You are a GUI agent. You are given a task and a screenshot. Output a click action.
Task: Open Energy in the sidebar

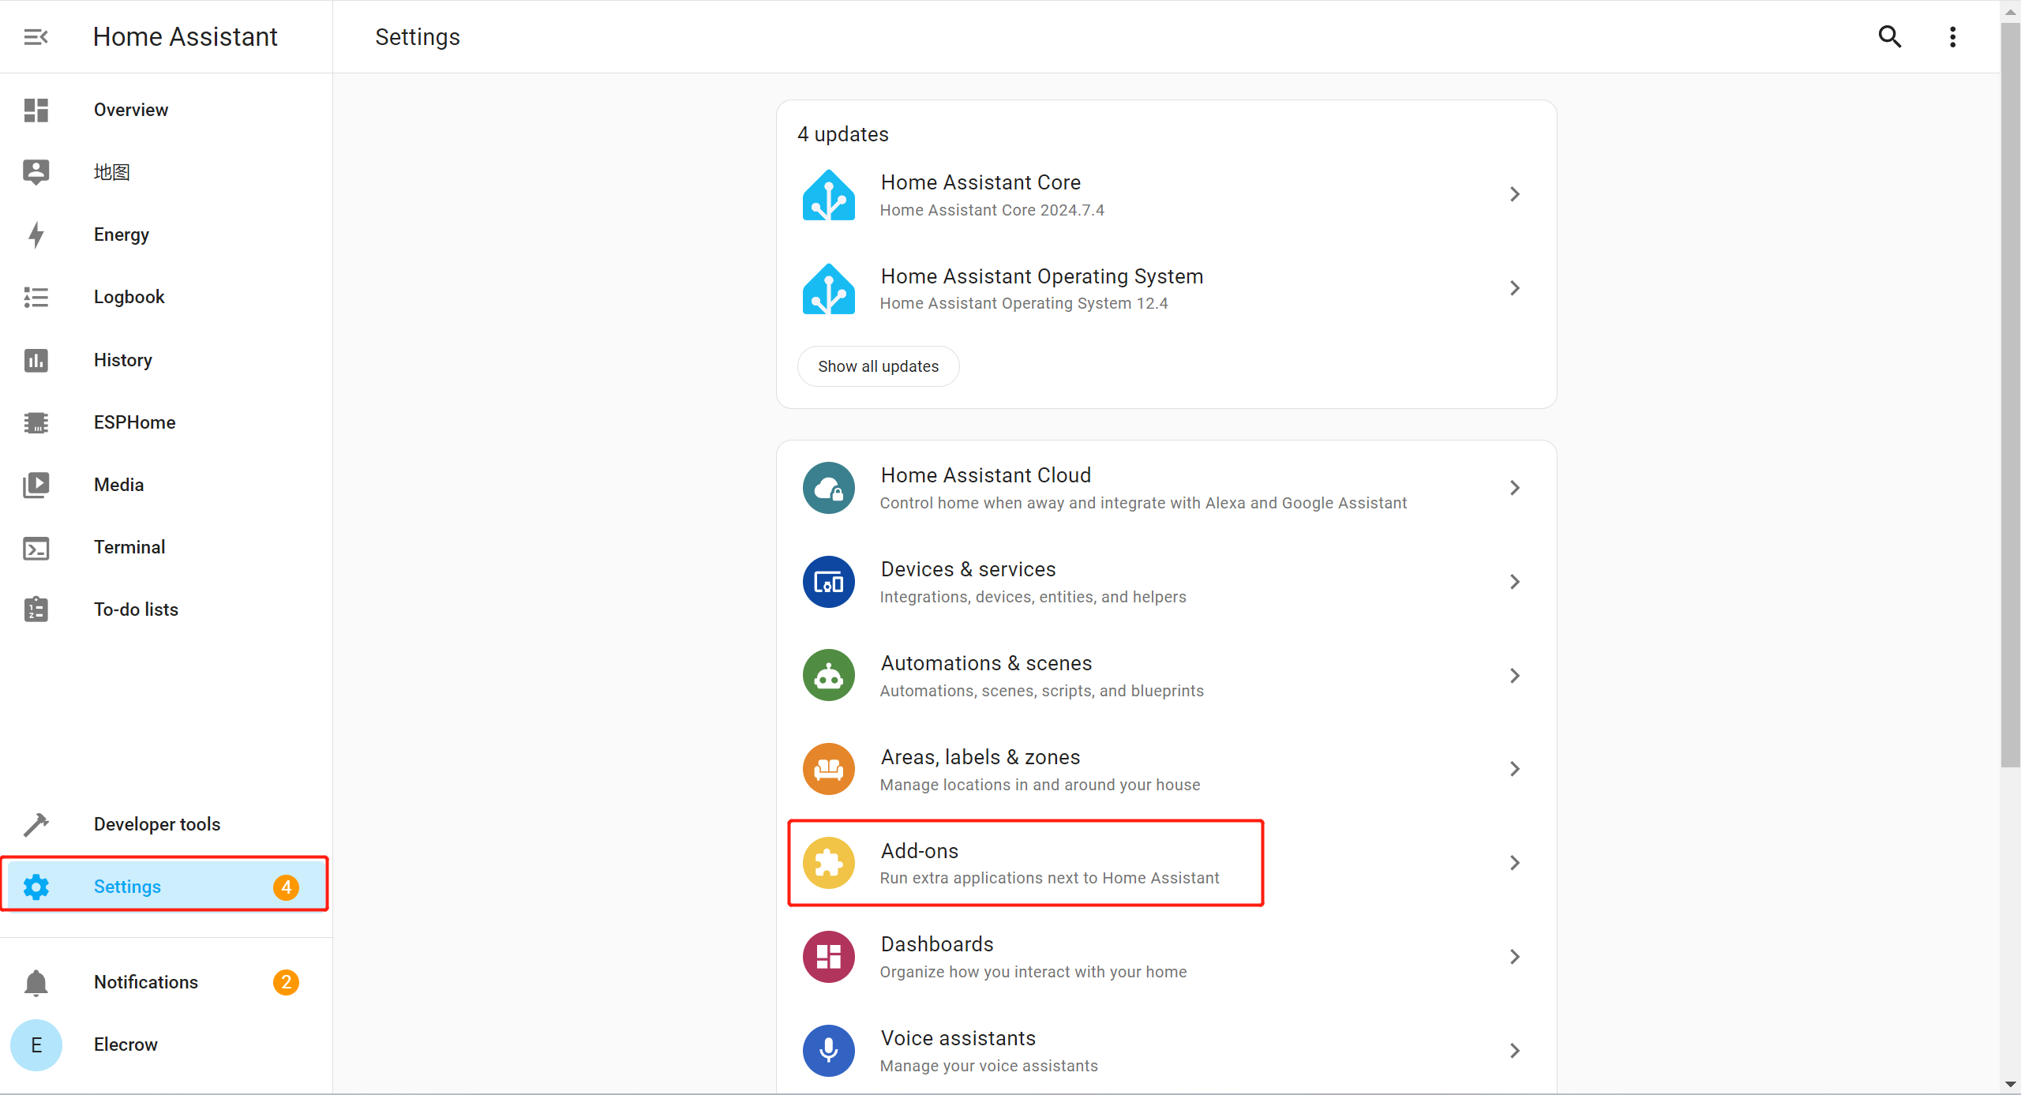pos(166,234)
